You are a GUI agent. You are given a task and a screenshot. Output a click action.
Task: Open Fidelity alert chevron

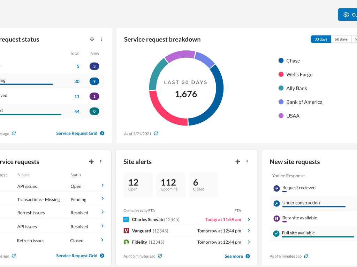(x=249, y=242)
